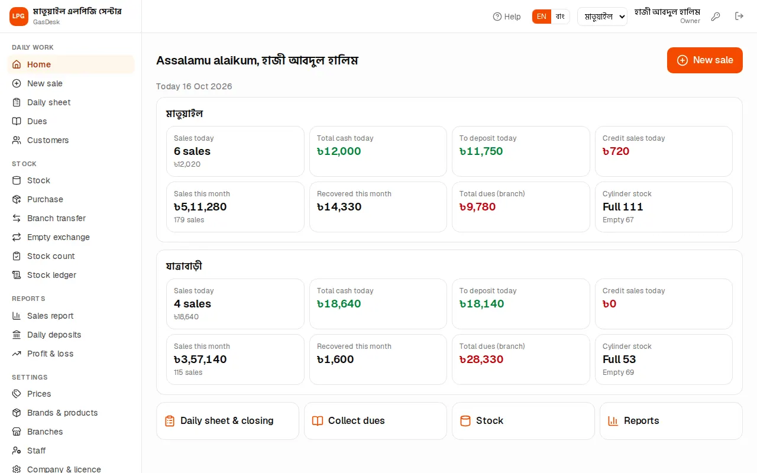
Task: Go to Home in sidebar
Action: pos(71,64)
